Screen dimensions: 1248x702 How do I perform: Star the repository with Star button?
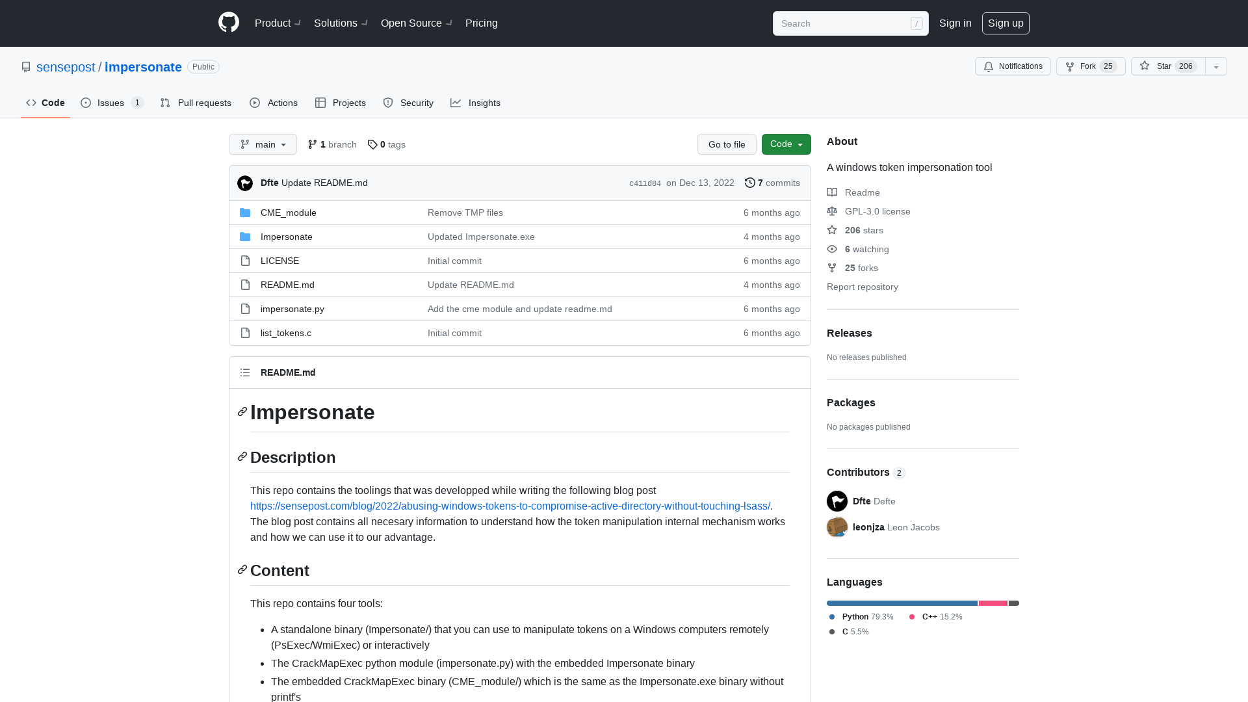(x=1168, y=66)
